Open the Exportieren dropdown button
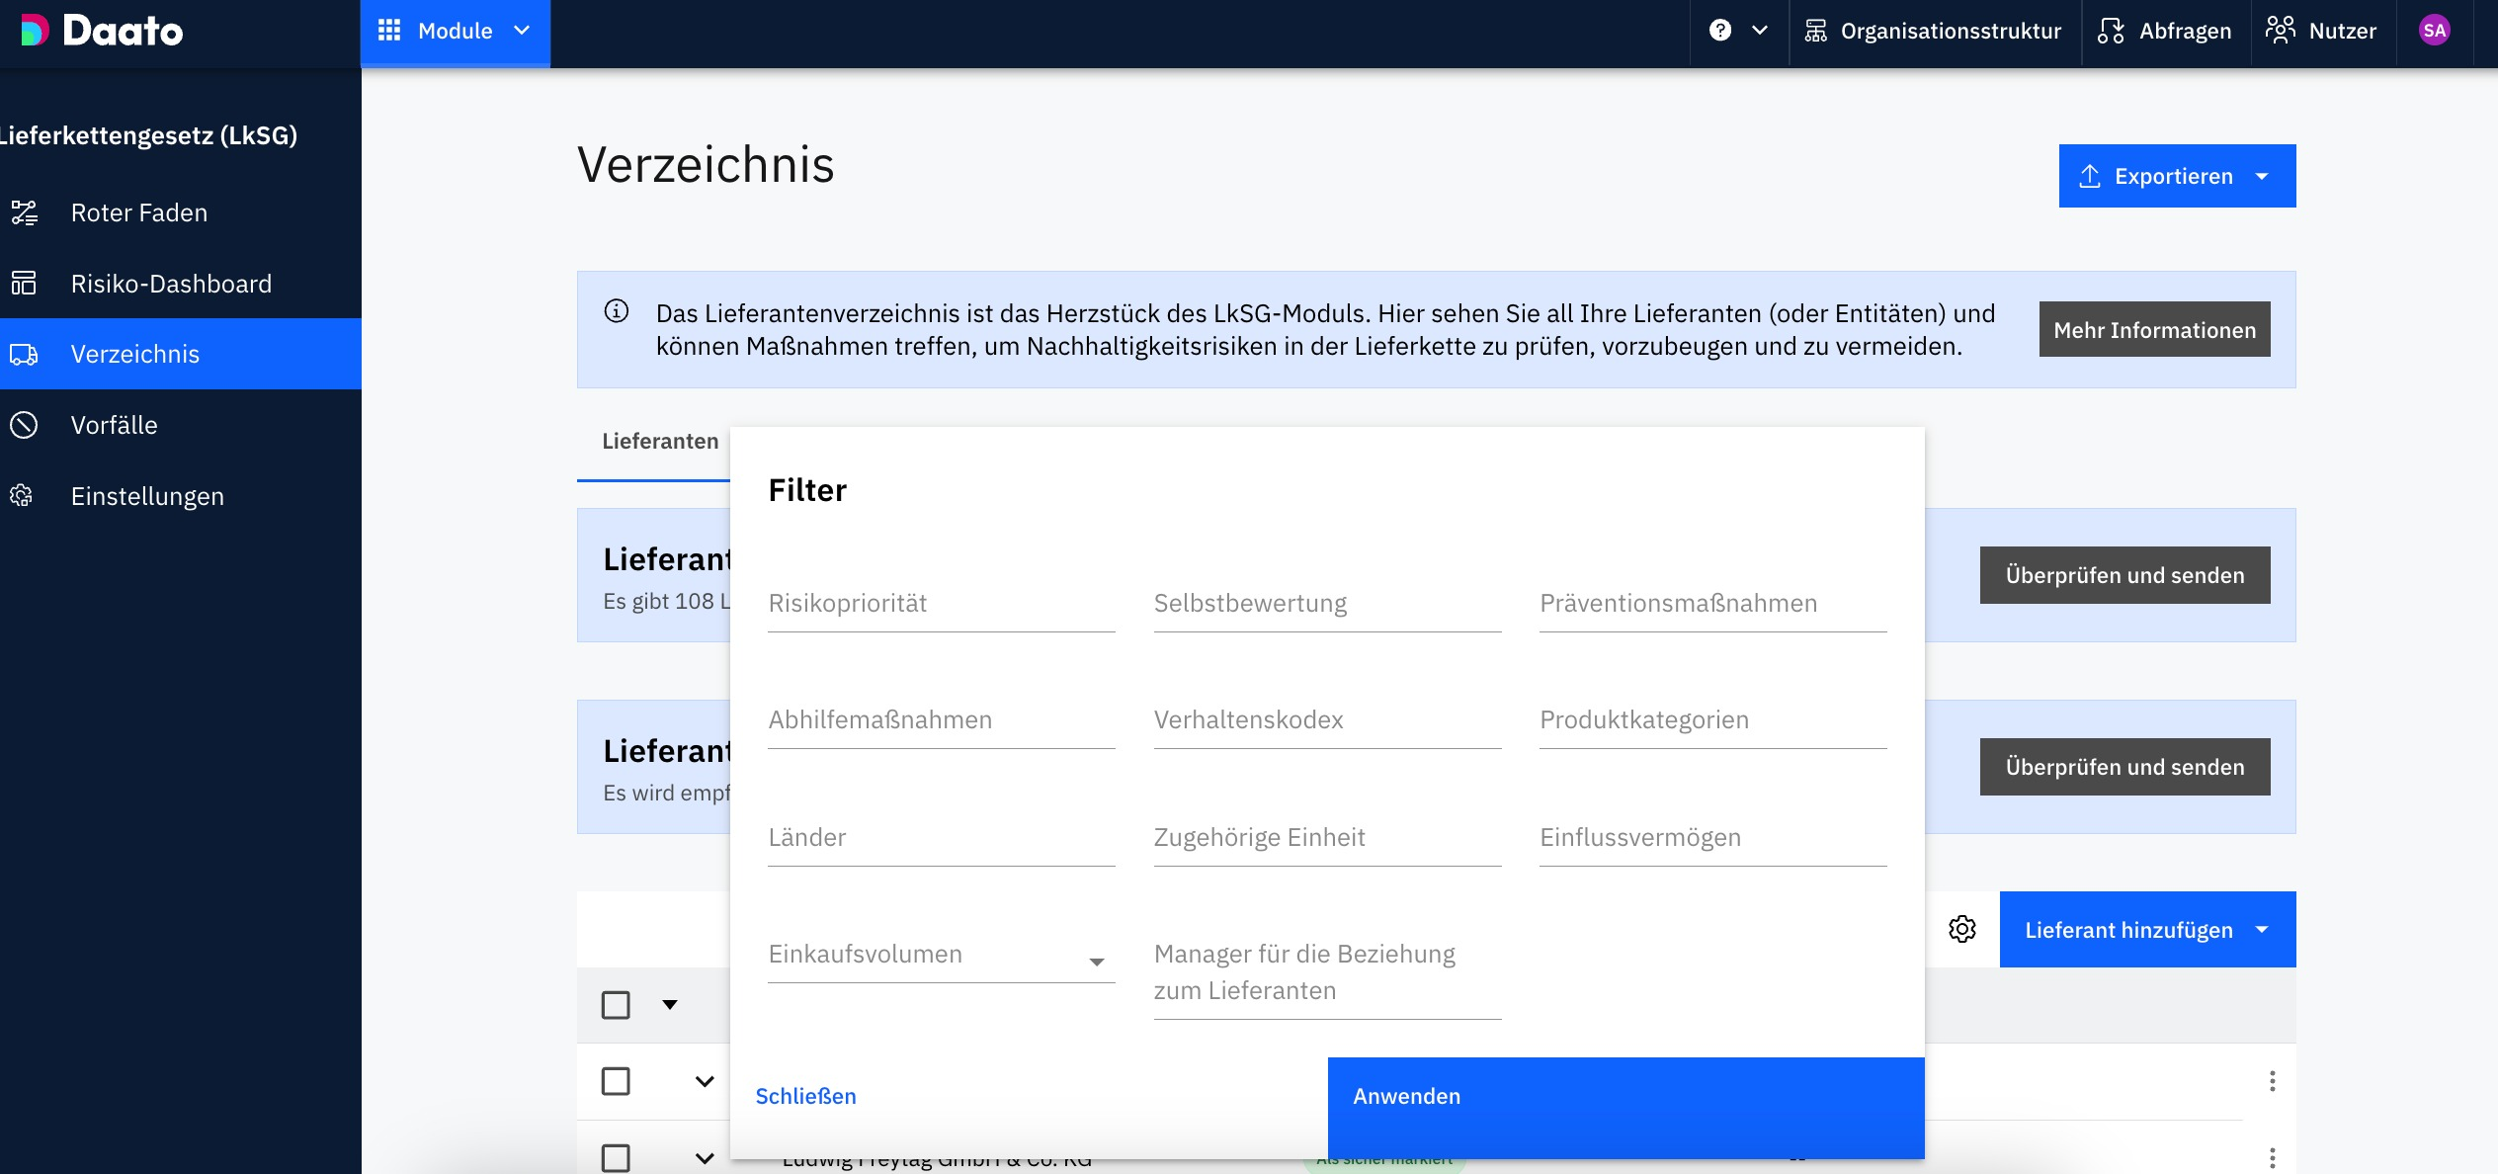2498x1174 pixels. coord(2176,176)
